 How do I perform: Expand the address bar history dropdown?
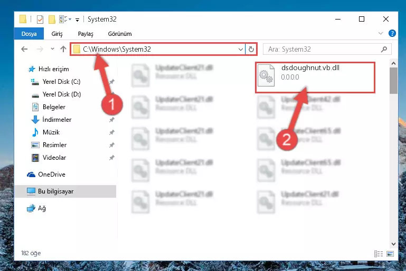tap(241, 49)
